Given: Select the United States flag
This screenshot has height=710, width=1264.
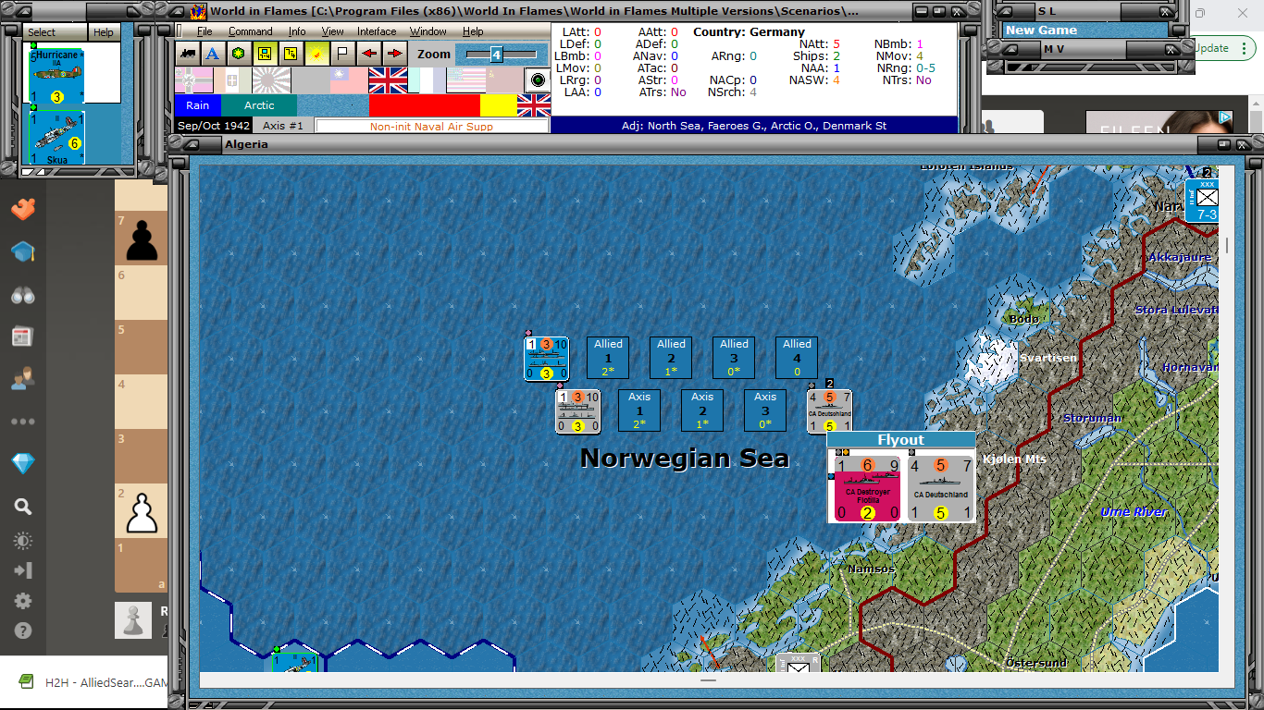Looking at the screenshot, I should click(466, 80).
